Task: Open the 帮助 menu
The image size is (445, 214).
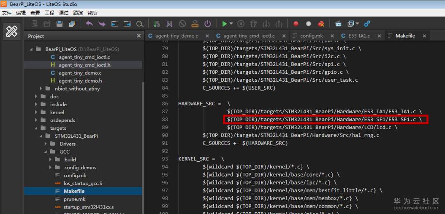Action: click(92, 13)
